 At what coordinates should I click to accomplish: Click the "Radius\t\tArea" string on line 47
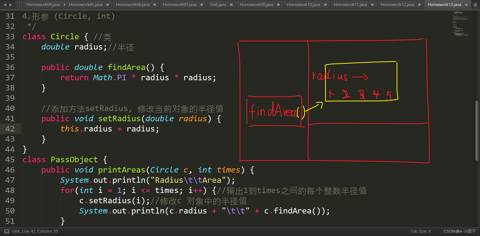click(x=188, y=180)
